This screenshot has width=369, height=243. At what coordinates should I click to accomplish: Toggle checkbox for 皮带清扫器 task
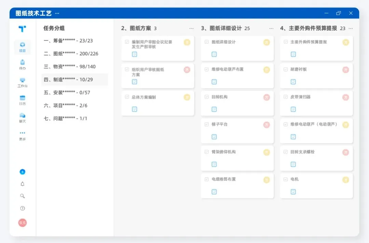285,97
